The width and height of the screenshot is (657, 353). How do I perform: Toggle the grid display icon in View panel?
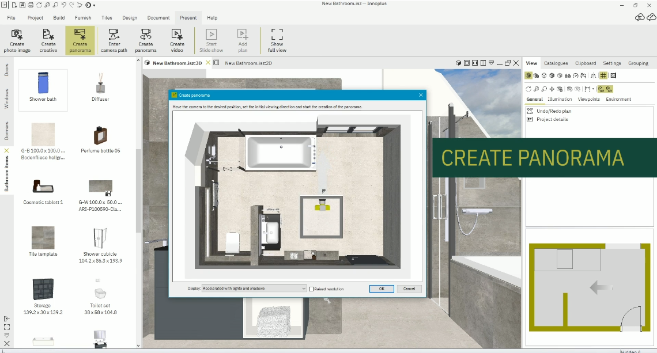click(603, 75)
